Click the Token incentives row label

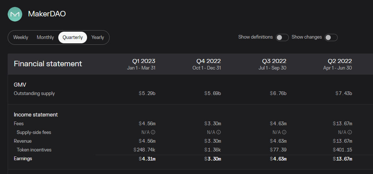pos(34,150)
